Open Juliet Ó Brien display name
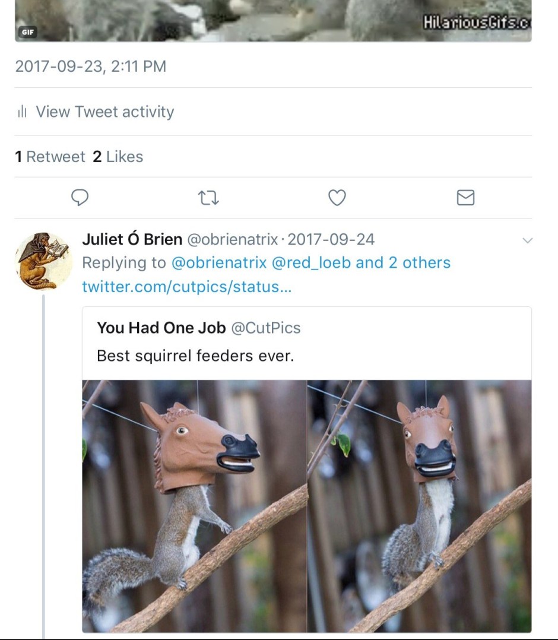This screenshot has height=640, width=558. click(132, 239)
